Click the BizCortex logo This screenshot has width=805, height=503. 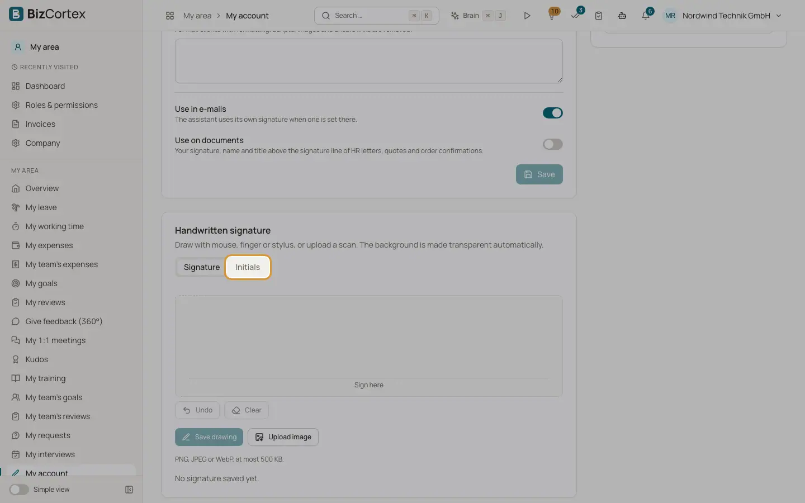coord(48,14)
